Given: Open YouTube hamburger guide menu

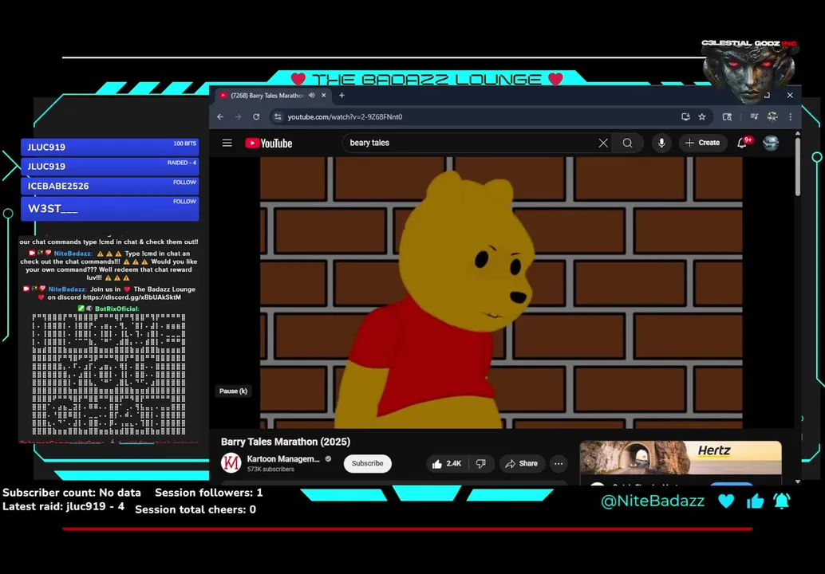Looking at the screenshot, I should tap(227, 143).
